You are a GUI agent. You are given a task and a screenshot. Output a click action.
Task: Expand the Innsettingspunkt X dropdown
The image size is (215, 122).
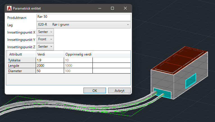point(45,32)
